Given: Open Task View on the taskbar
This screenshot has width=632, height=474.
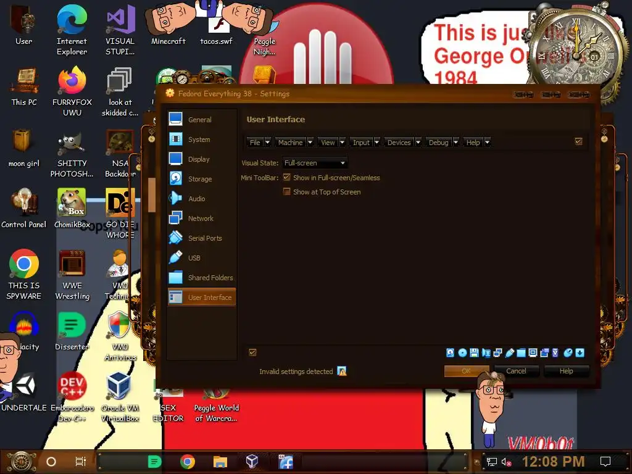Looking at the screenshot, I should (x=81, y=462).
